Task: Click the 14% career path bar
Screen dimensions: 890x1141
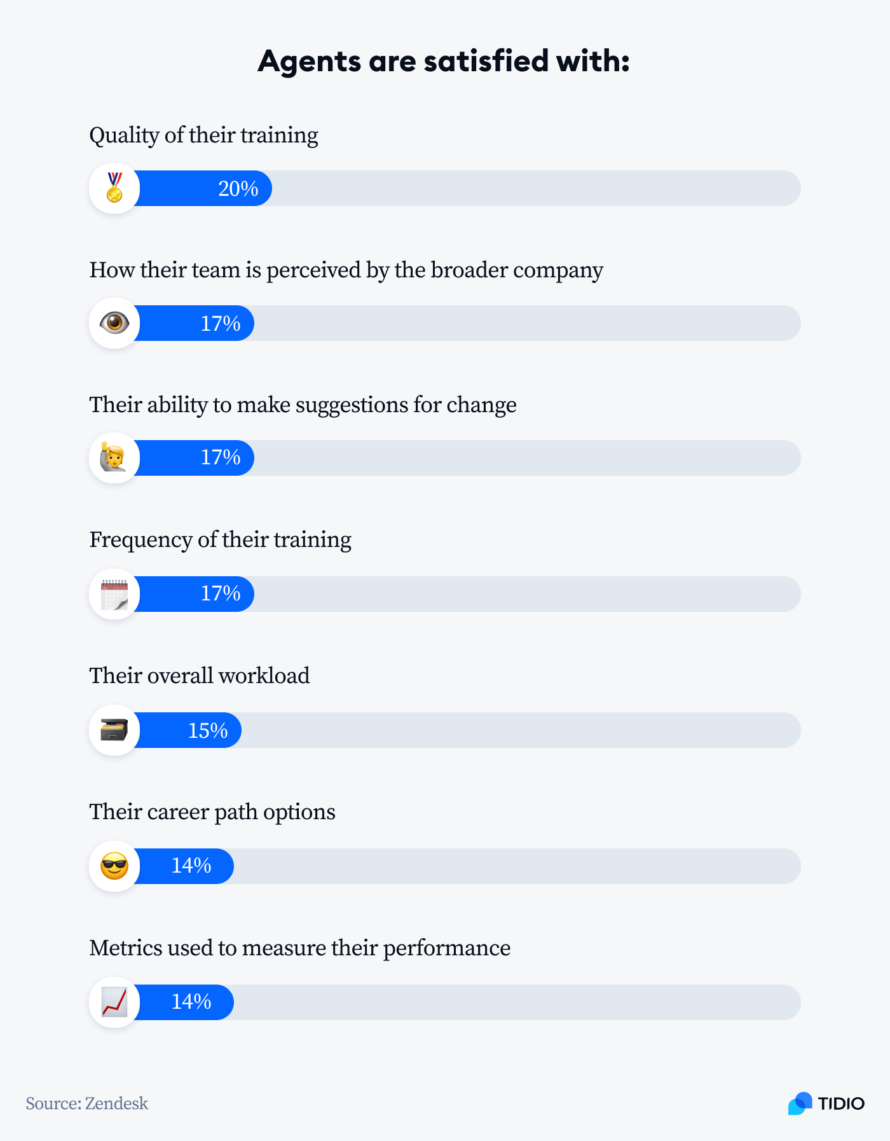Action: [183, 866]
